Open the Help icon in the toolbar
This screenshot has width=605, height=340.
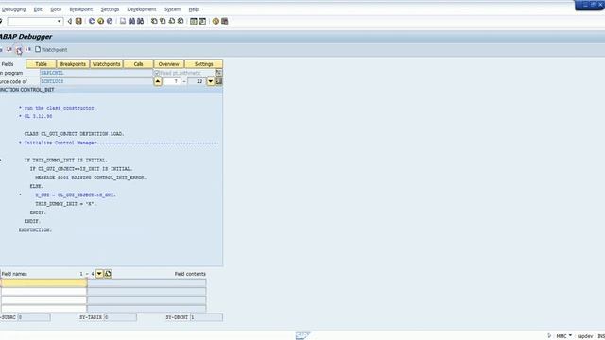[216, 21]
